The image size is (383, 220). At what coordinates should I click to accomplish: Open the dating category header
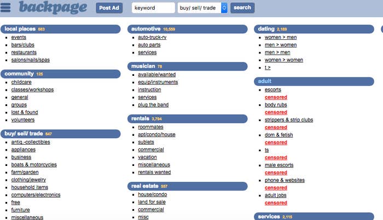click(314, 29)
